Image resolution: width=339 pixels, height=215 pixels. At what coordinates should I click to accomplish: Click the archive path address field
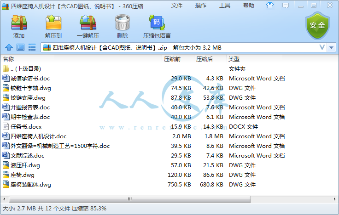pos(184,47)
